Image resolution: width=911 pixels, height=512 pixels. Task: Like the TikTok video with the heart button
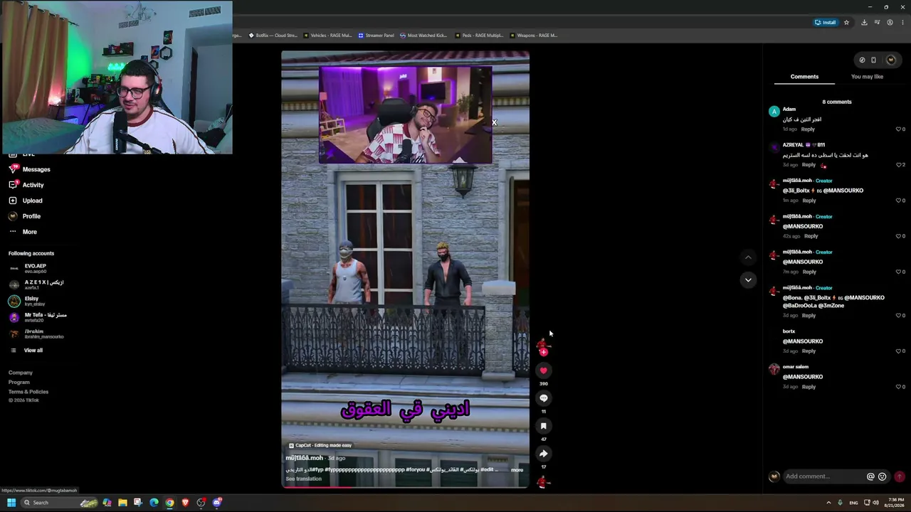544,370
